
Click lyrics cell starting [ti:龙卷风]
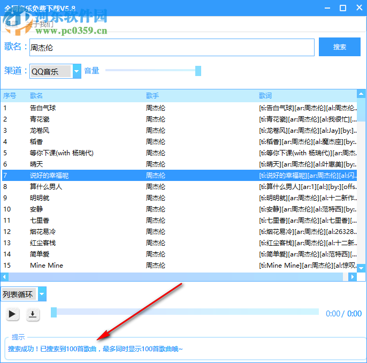pos(308,131)
